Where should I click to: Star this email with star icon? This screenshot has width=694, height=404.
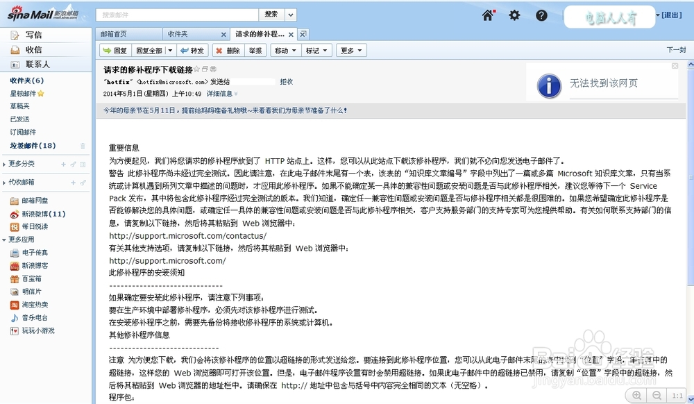[197, 69]
